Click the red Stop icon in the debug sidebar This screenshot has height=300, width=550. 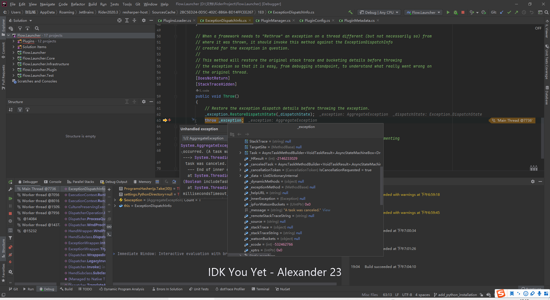point(10,214)
